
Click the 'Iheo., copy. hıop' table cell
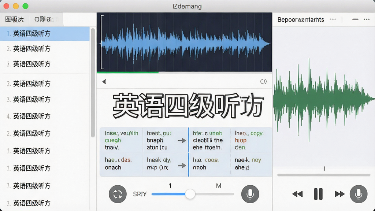251,140
